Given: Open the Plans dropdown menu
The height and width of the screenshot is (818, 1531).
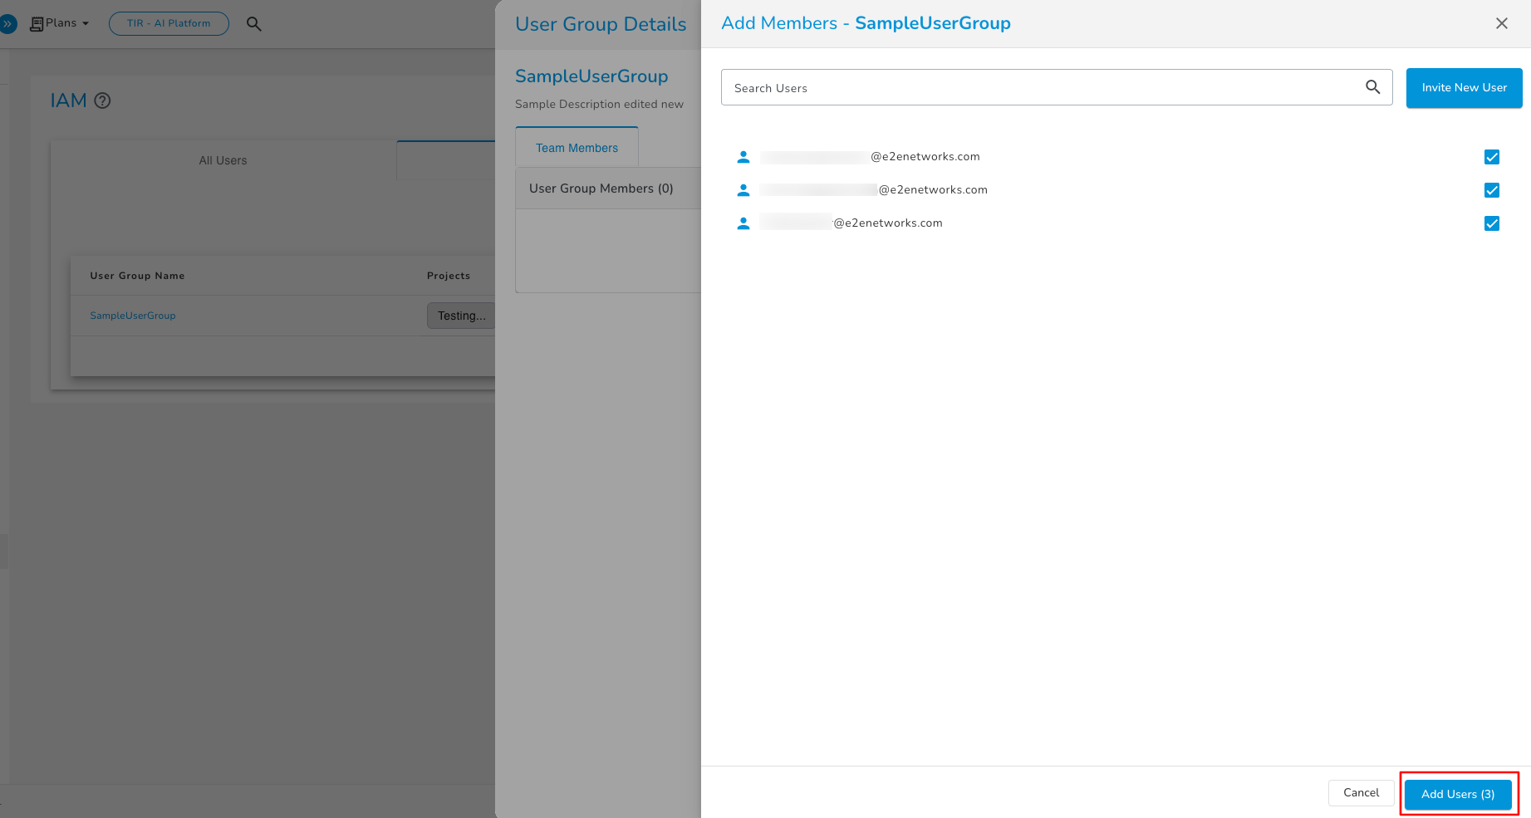Looking at the screenshot, I should coord(61,23).
